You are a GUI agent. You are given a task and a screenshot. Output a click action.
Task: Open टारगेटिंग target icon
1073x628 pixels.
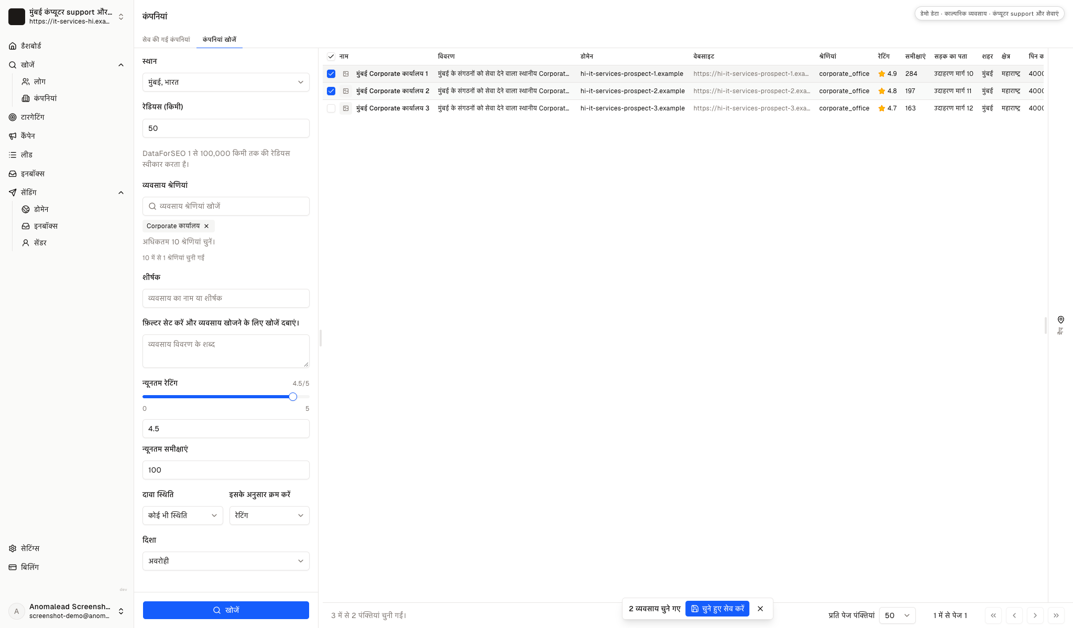pyautogui.click(x=13, y=117)
